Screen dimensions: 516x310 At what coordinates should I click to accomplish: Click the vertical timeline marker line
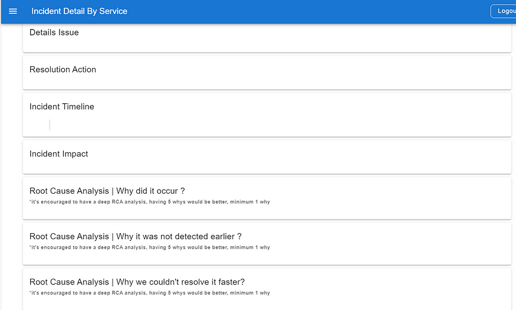50,125
